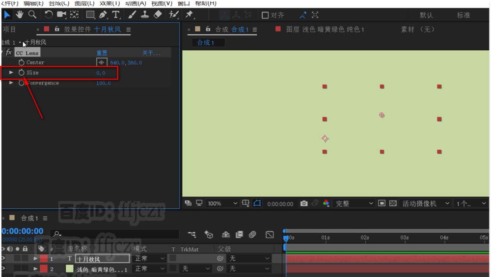The image size is (491, 277).
Task: Open the 完整 resolution dropdown
Action: (354, 203)
